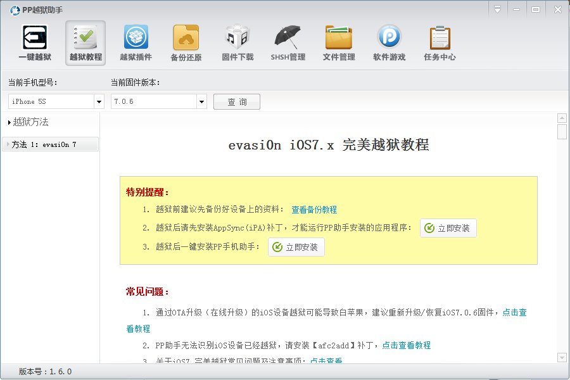Select the 一键越狱 (One-Click Jailbreak) tool
Screen dimensions: 570x380
tap(35, 42)
